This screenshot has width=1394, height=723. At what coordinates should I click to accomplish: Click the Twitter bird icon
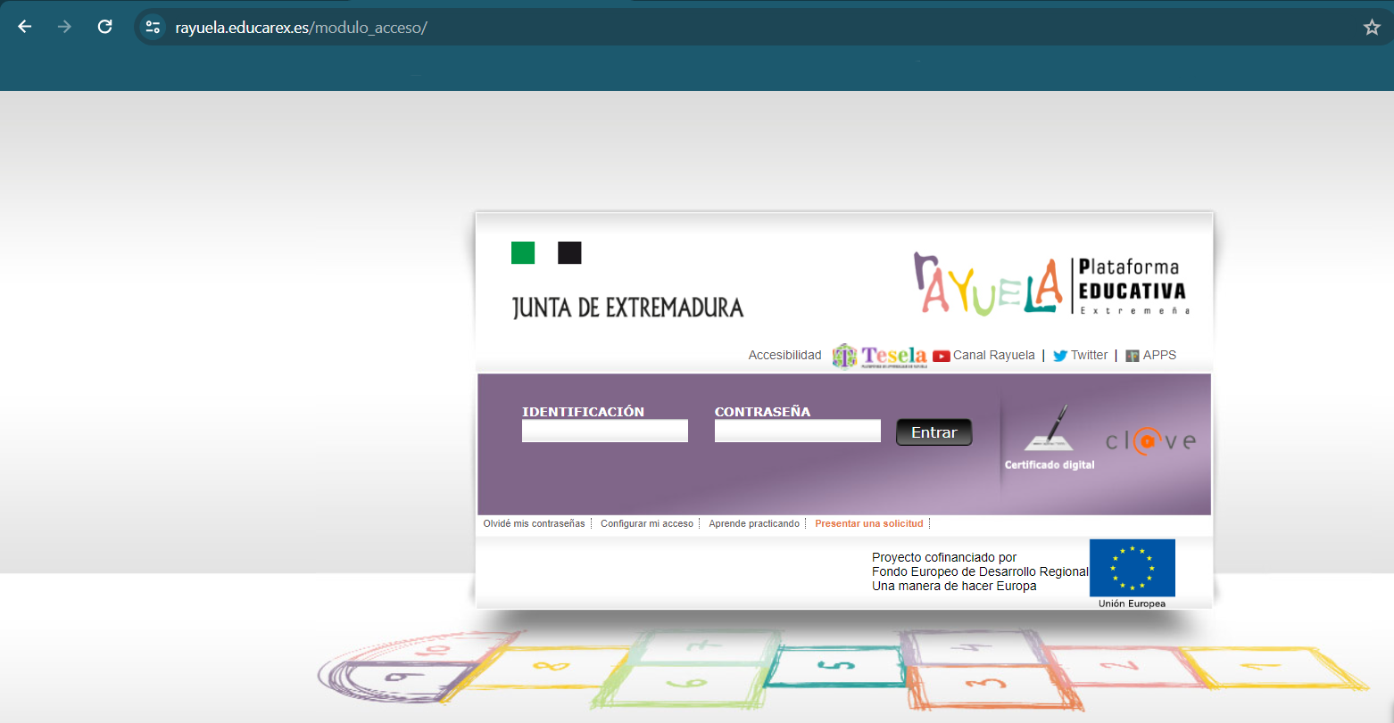[x=1060, y=356]
